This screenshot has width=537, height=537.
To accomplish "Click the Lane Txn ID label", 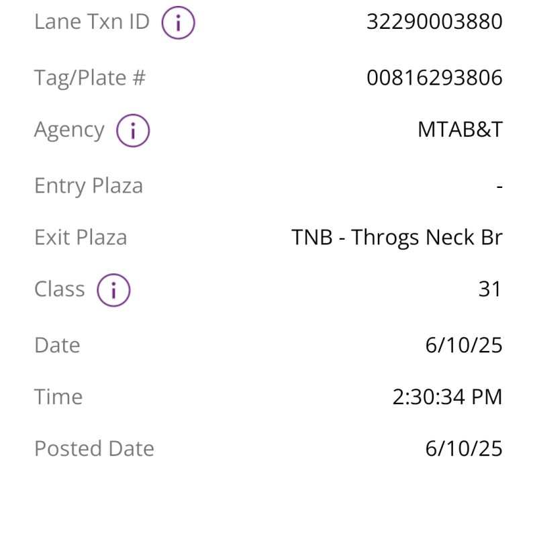I will [x=92, y=21].
